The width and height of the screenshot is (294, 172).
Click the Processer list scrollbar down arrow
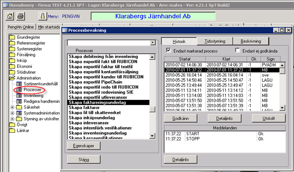[152, 136]
